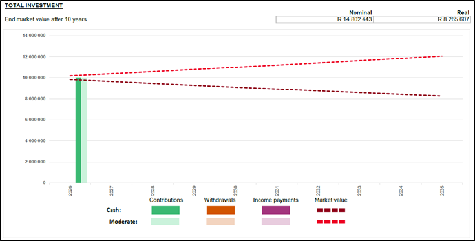Click the dark green Cash contributions bar
The width and height of the screenshot is (475, 241).
78,130
